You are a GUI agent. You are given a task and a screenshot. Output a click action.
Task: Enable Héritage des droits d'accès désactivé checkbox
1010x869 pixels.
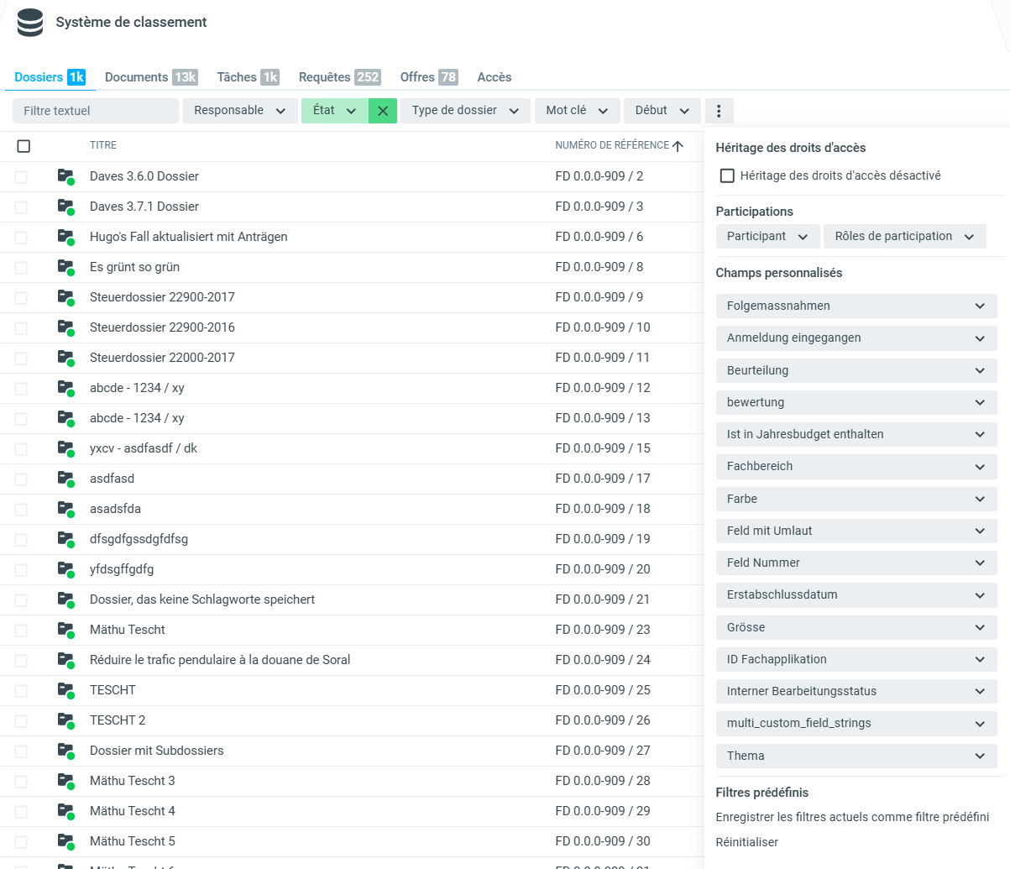(728, 176)
